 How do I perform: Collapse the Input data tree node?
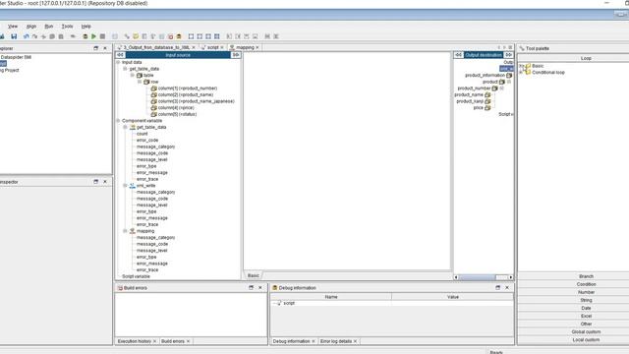(x=118, y=62)
